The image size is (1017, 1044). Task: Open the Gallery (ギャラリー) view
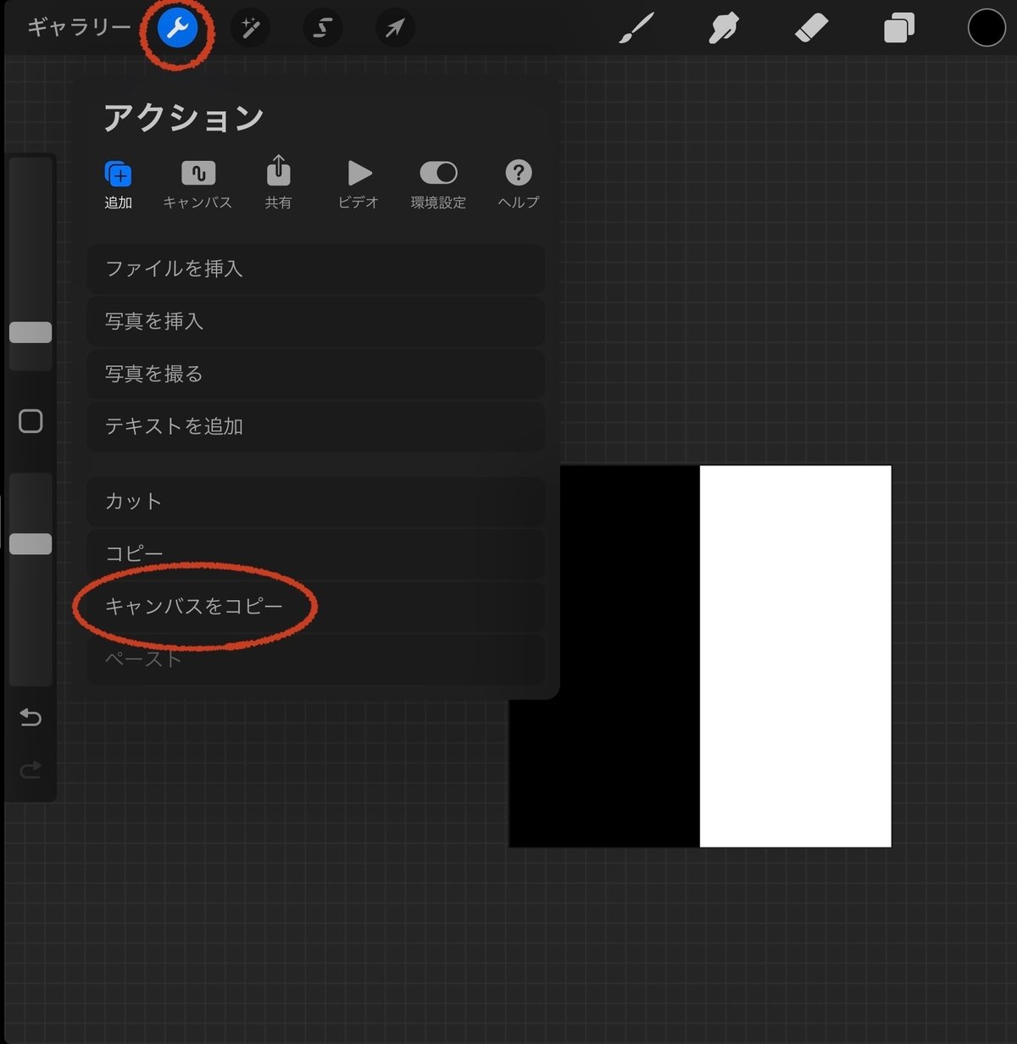click(x=79, y=28)
